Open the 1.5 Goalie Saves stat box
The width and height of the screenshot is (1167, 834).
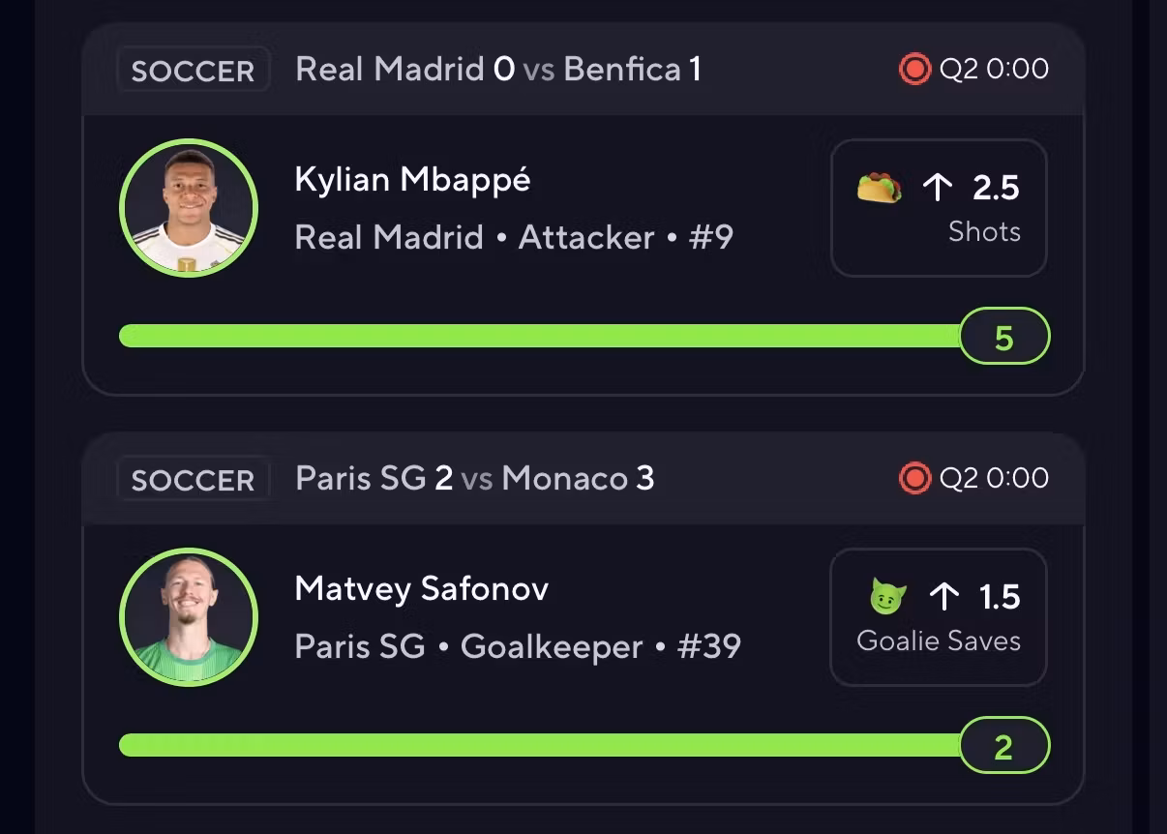(x=939, y=617)
